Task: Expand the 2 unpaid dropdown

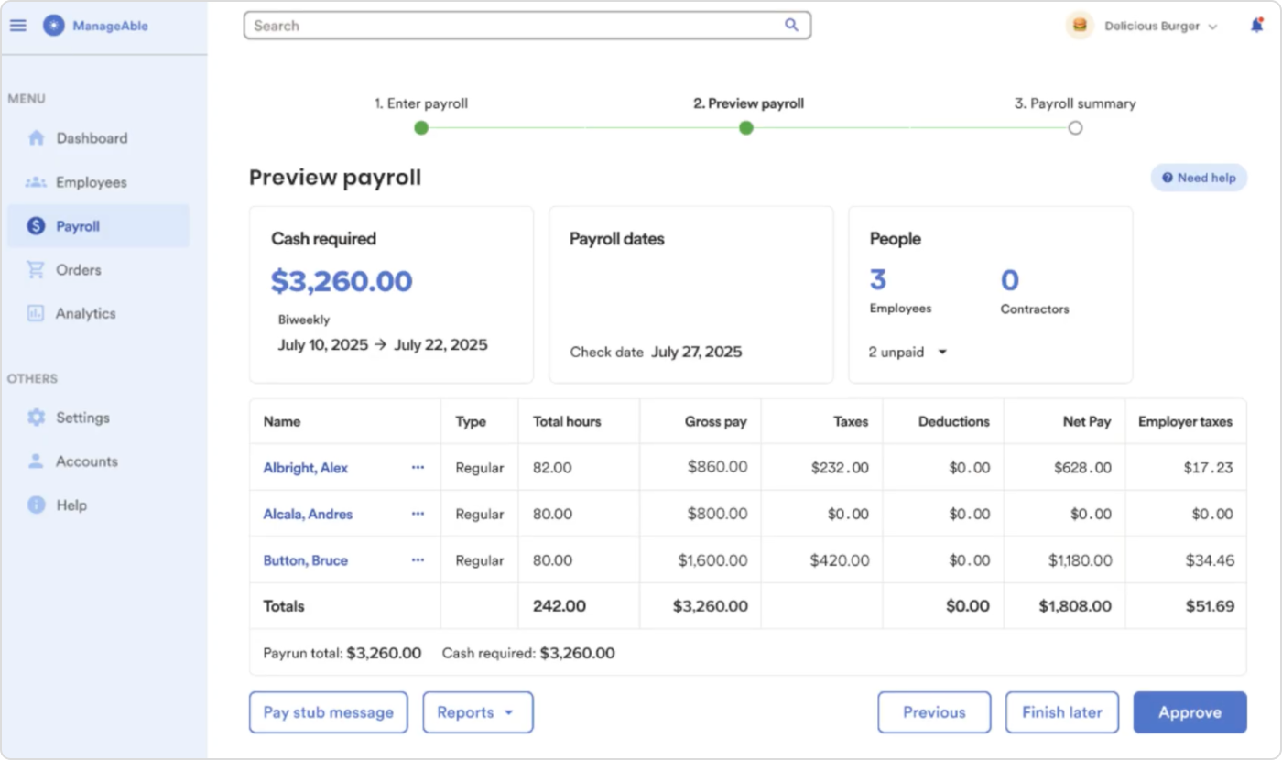Action: 941,352
